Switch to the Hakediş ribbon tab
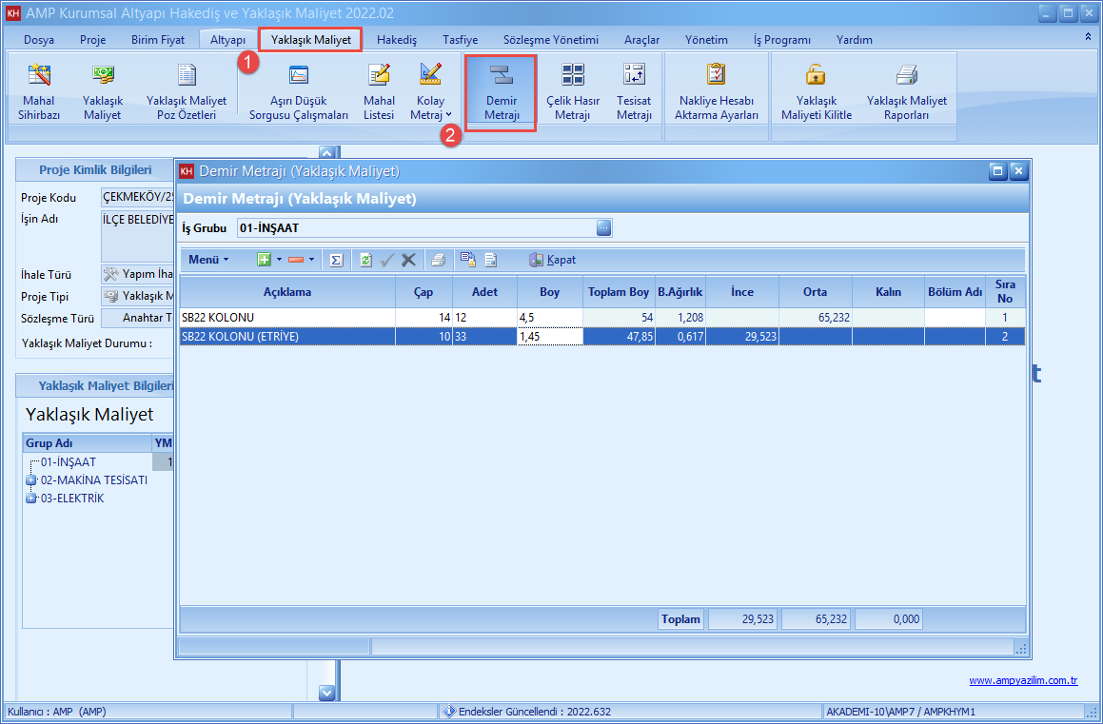The image size is (1103, 724). click(397, 40)
